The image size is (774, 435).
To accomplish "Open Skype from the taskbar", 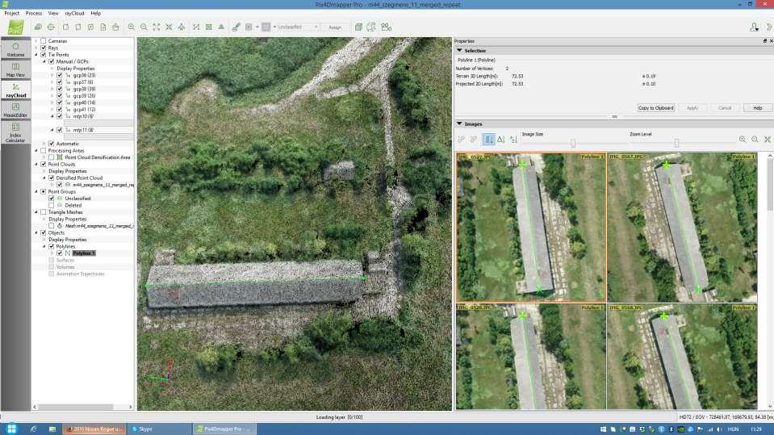I will (x=160, y=429).
